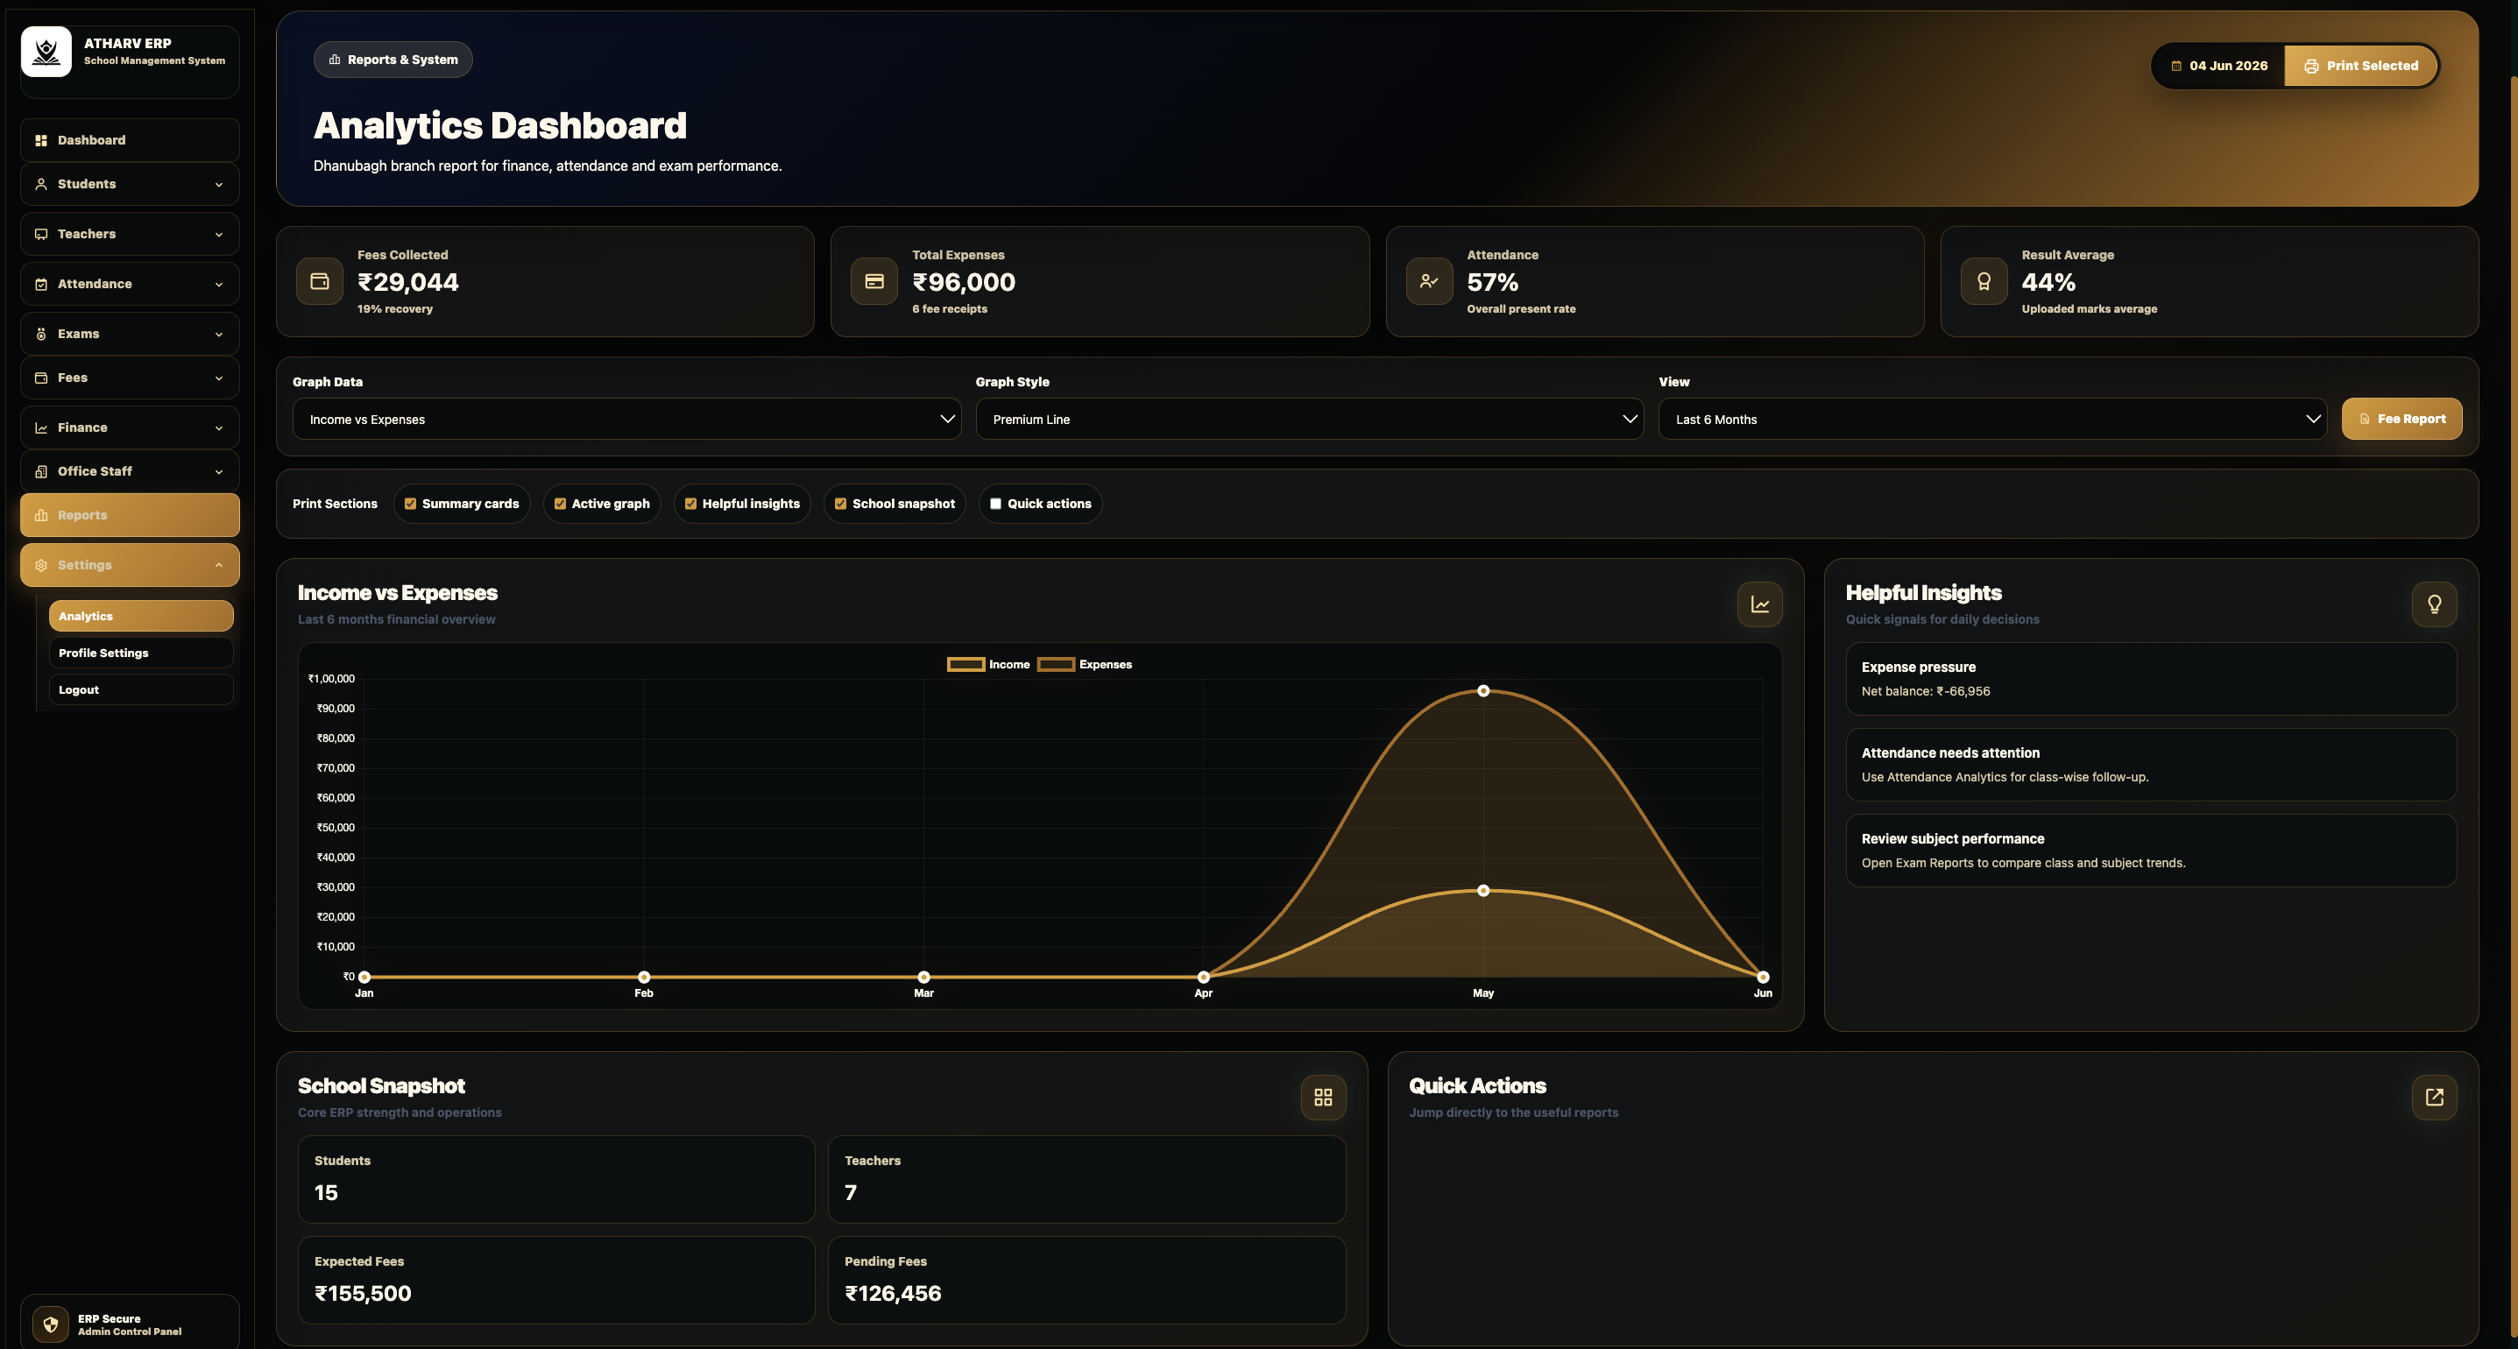This screenshot has width=2518, height=1349.
Task: Click the printer icon on Print Selected
Action: 2310,67
